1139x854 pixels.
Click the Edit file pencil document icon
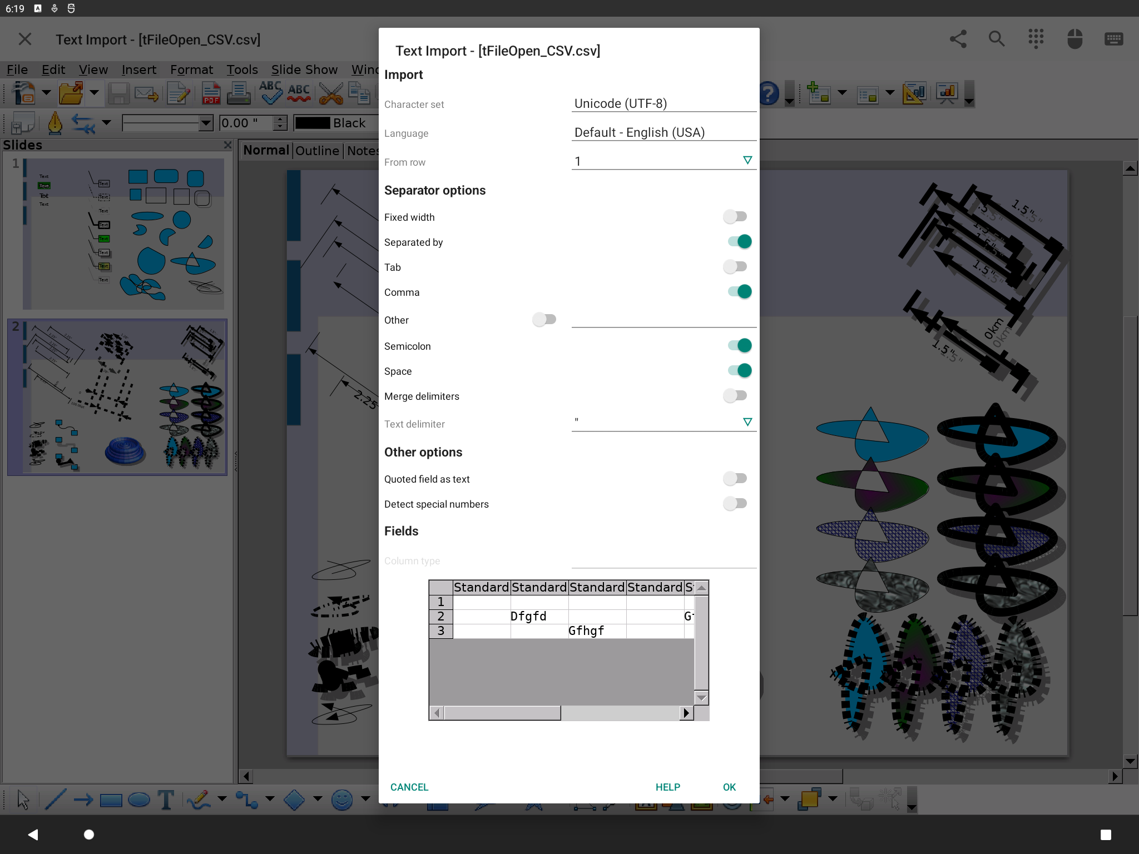[x=179, y=93]
